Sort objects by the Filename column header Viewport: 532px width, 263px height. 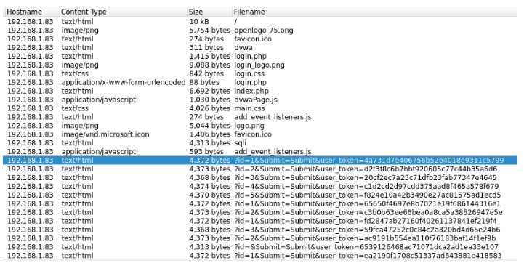374,12
